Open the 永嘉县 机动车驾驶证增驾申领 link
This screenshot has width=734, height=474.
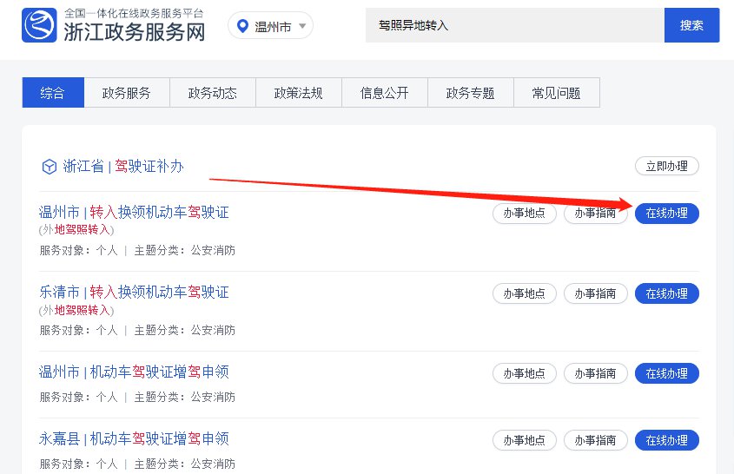(134, 438)
